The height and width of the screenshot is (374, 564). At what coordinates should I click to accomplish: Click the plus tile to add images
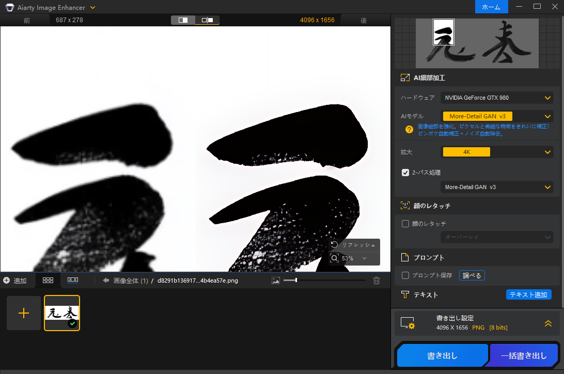click(x=24, y=313)
